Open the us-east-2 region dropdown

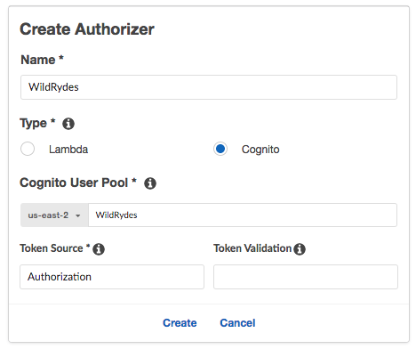tap(54, 215)
